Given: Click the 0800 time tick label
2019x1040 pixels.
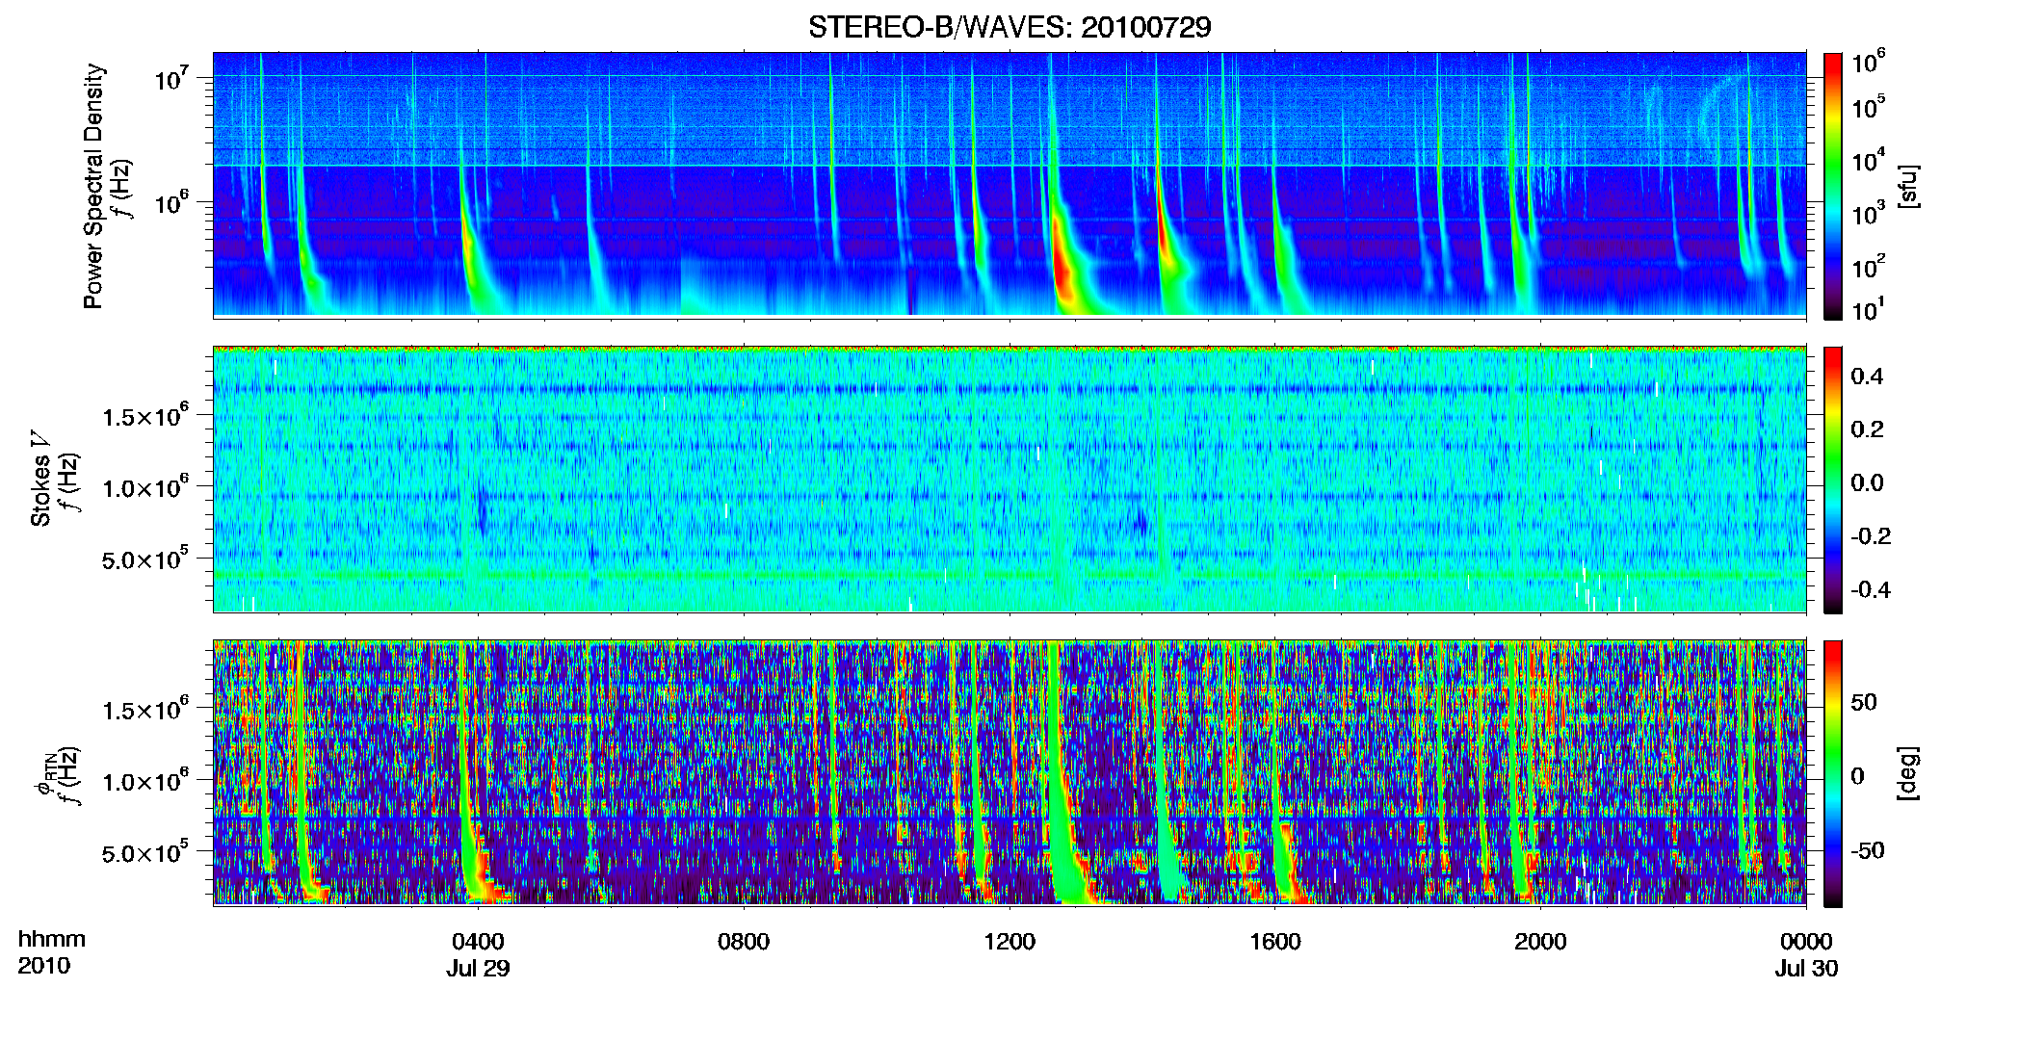Looking at the screenshot, I should tap(744, 941).
